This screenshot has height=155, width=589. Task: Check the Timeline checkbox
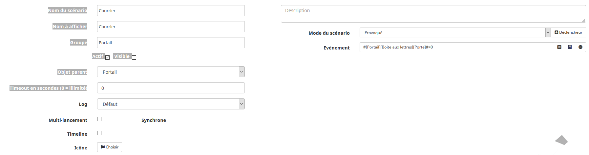(99, 133)
